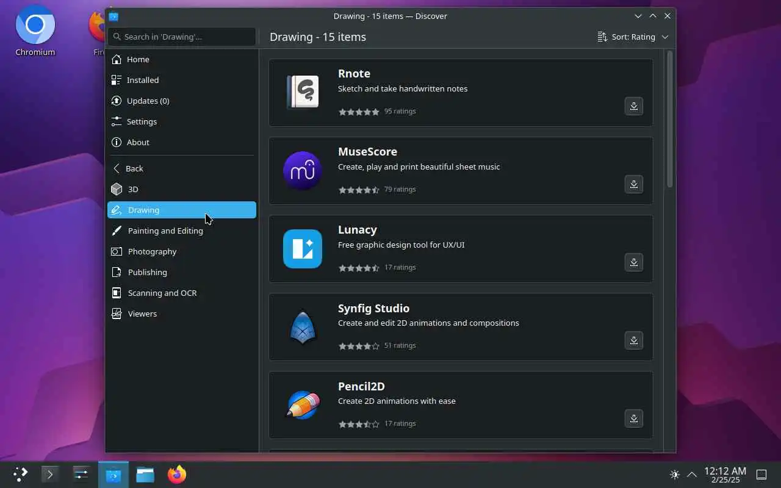Select Painting and Editing category

tap(182, 231)
